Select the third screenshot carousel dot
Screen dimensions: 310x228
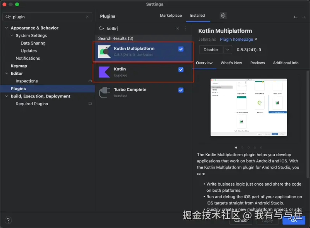point(249,148)
